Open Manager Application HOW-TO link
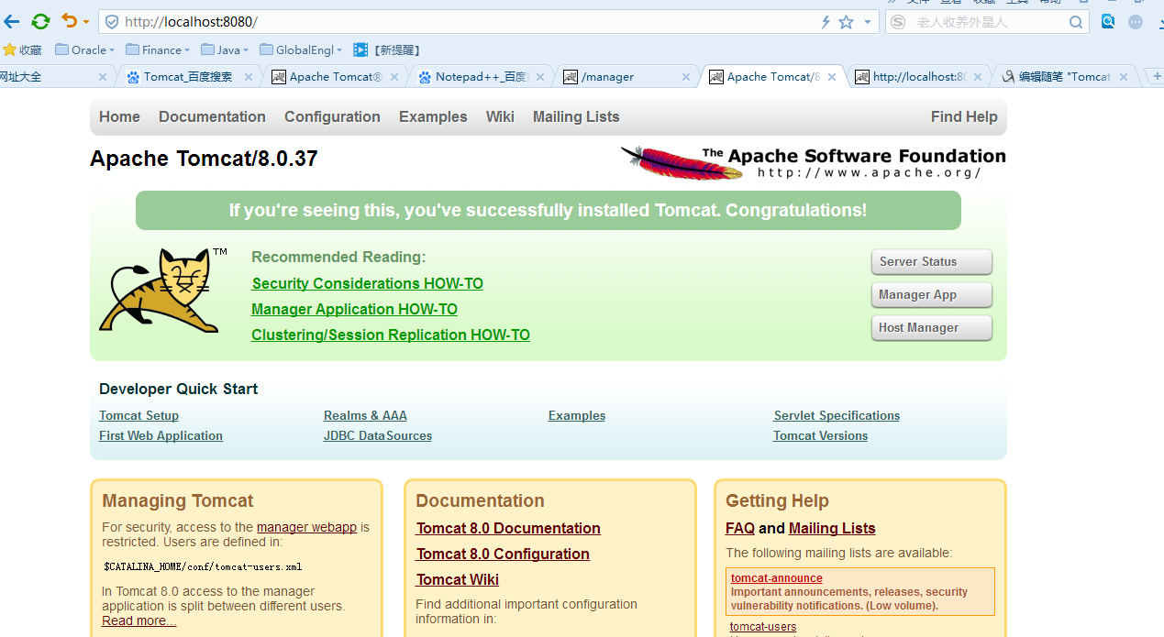The height and width of the screenshot is (637, 1164). pyautogui.click(x=354, y=310)
